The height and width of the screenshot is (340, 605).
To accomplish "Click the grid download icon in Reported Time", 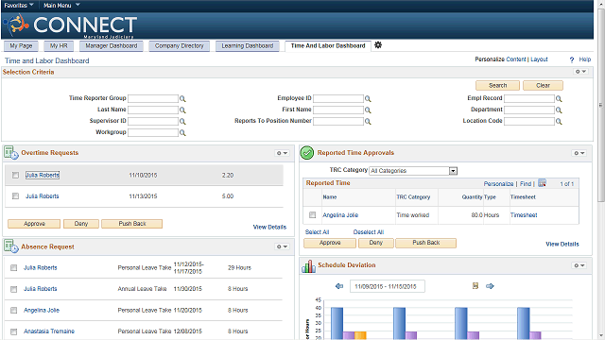I will [542, 183].
